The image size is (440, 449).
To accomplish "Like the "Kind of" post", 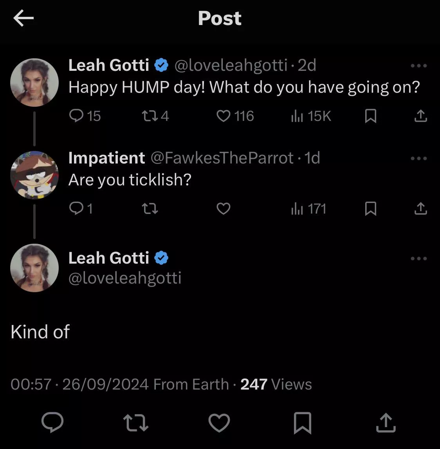I will coord(219,423).
